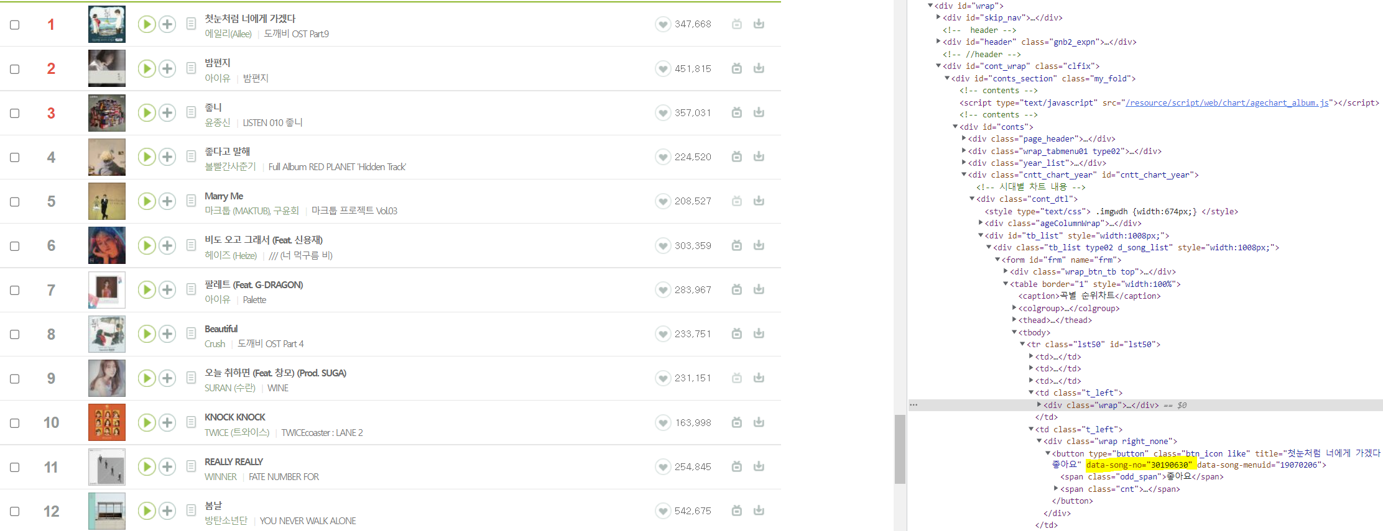The image size is (1383, 531).
Task: Play the rank 1 song 첫눈처럼 너에게 가겠다
Action: point(147,24)
